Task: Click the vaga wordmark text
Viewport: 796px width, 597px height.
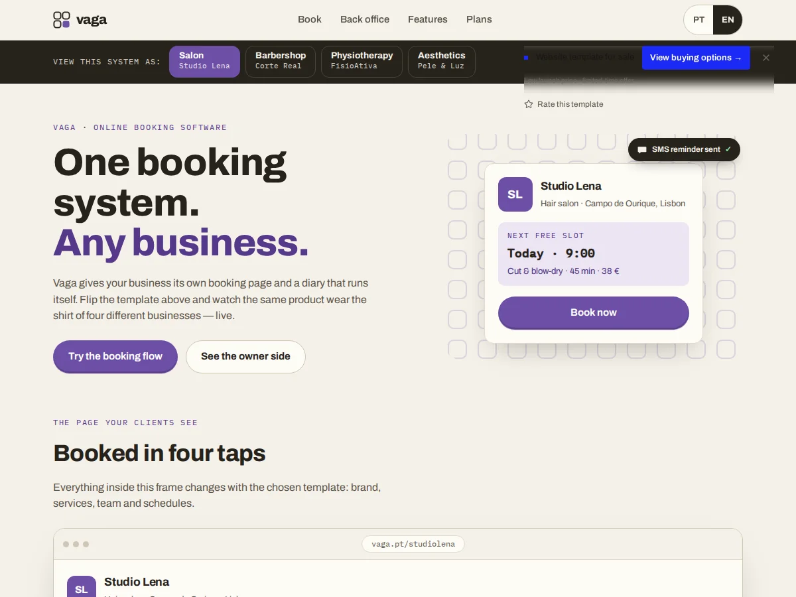Action: tap(92, 20)
